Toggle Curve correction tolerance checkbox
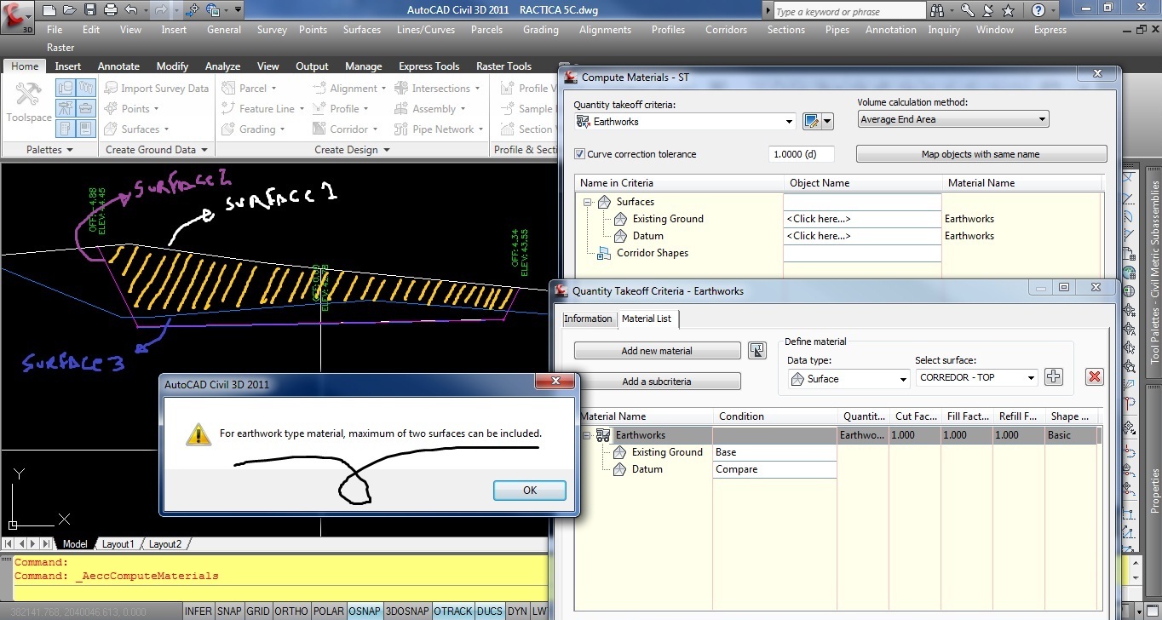The image size is (1162, 620). click(x=580, y=154)
